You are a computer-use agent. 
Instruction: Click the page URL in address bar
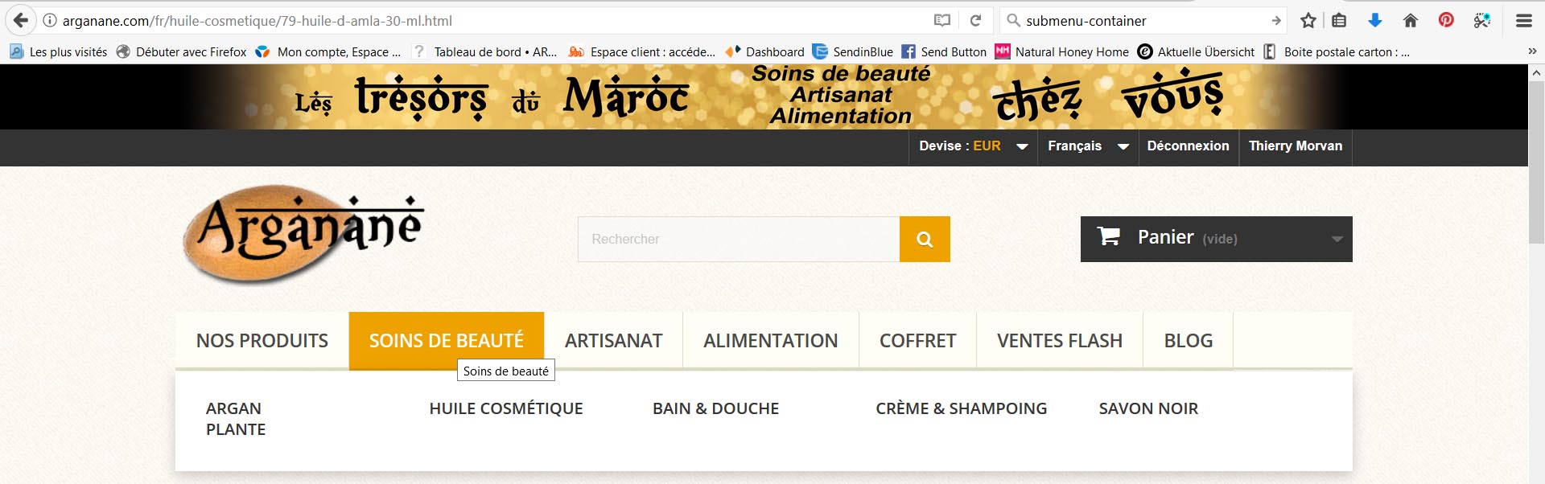(257, 21)
